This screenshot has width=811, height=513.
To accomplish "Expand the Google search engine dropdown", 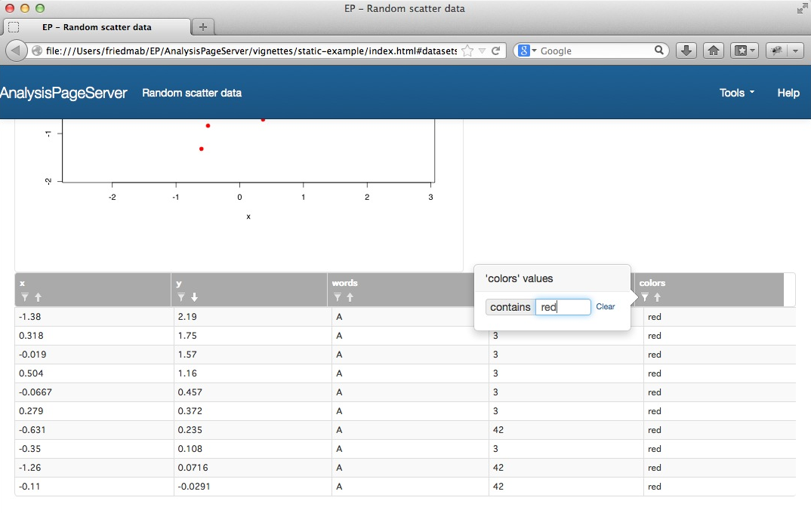I will (x=528, y=51).
